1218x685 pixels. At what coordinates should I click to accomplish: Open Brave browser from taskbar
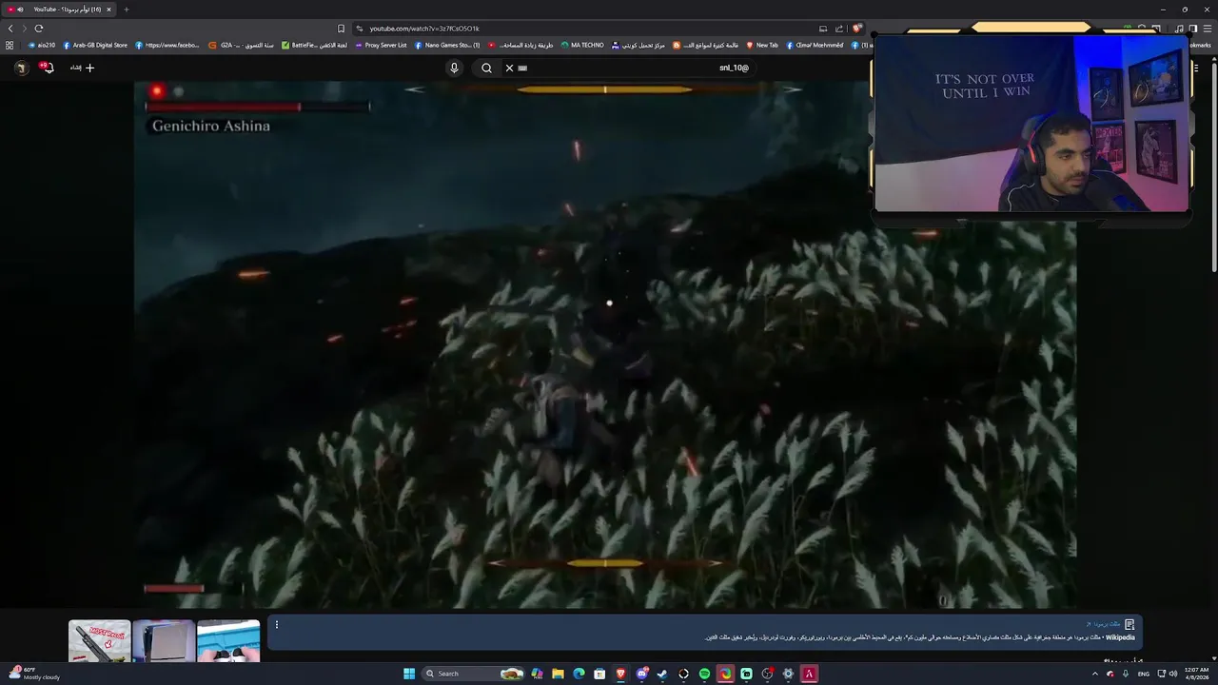pos(620,674)
